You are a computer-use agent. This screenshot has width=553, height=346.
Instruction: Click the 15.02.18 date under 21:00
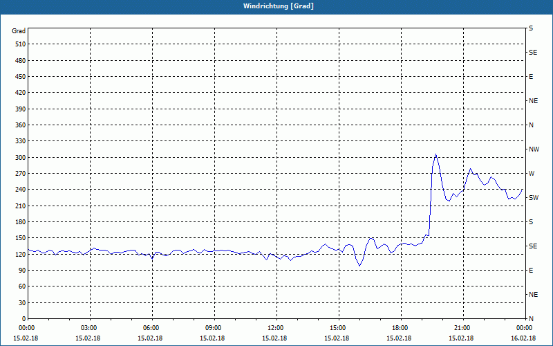[x=461, y=338]
